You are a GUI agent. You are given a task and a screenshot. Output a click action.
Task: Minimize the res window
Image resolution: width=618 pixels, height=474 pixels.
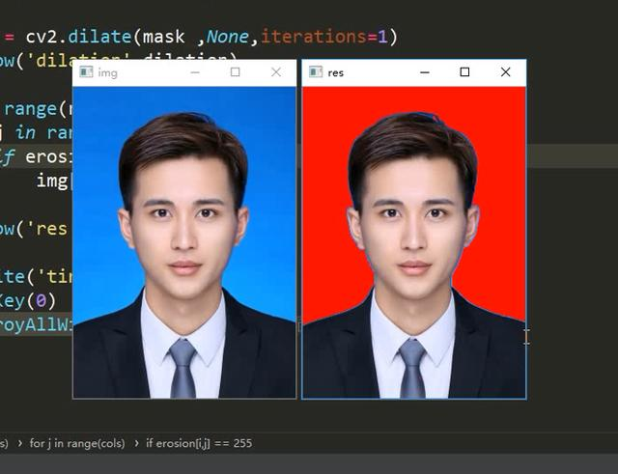coord(425,72)
